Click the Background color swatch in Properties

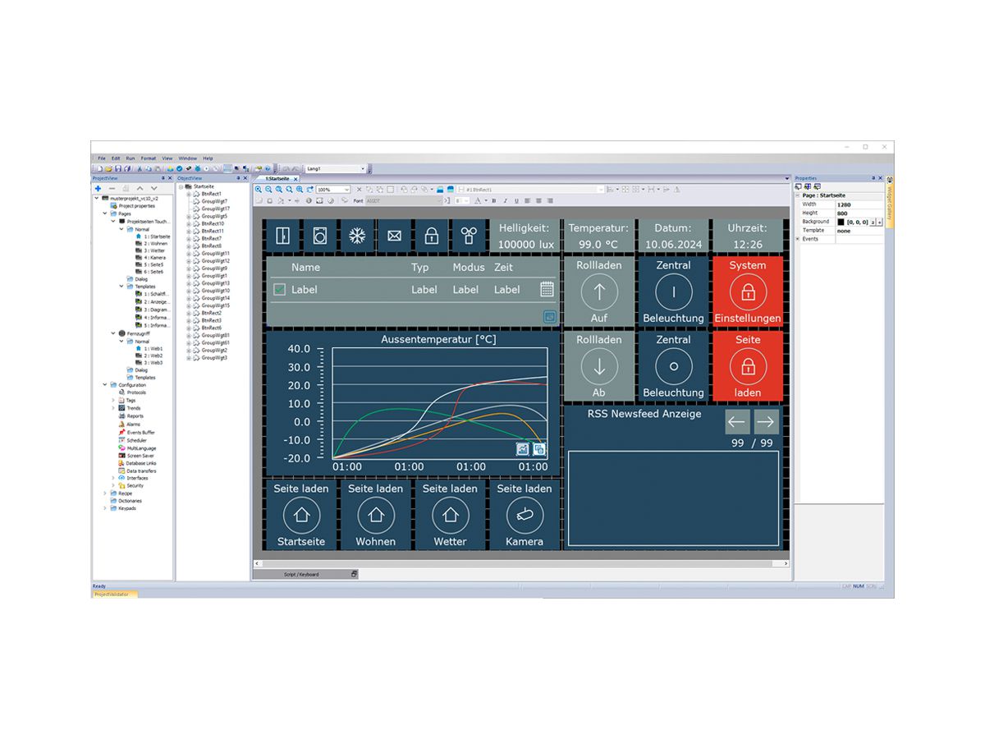[841, 222]
